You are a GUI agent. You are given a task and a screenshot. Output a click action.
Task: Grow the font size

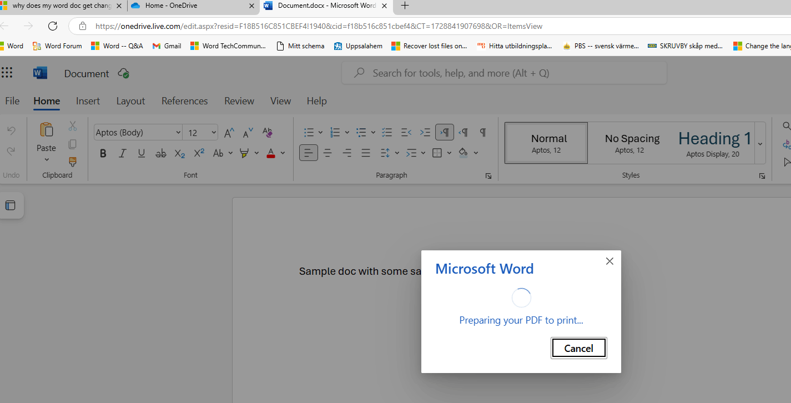point(229,133)
